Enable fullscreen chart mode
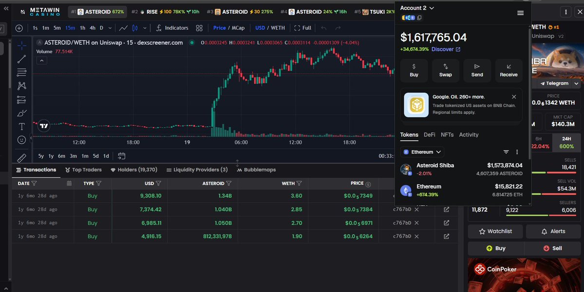This screenshot has width=584, height=292. click(x=302, y=28)
